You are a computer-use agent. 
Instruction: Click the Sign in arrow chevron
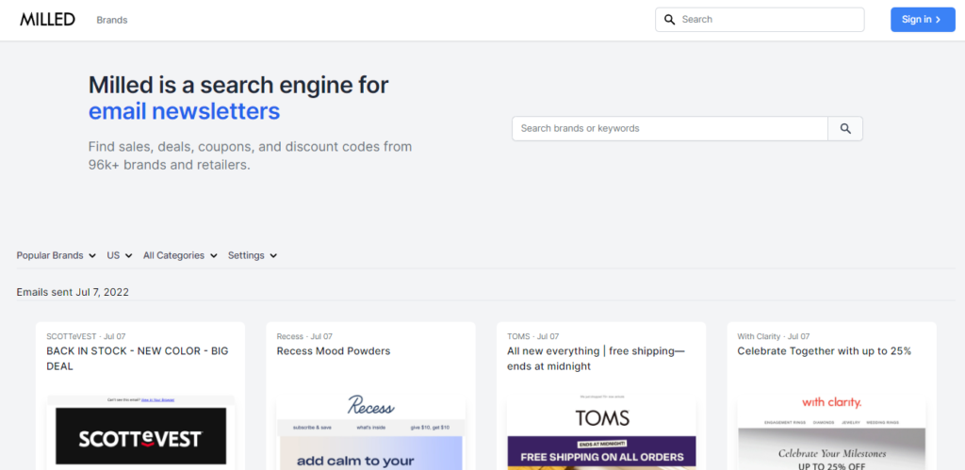point(939,20)
